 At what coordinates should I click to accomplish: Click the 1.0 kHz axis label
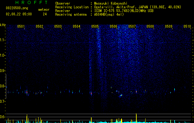3,55
